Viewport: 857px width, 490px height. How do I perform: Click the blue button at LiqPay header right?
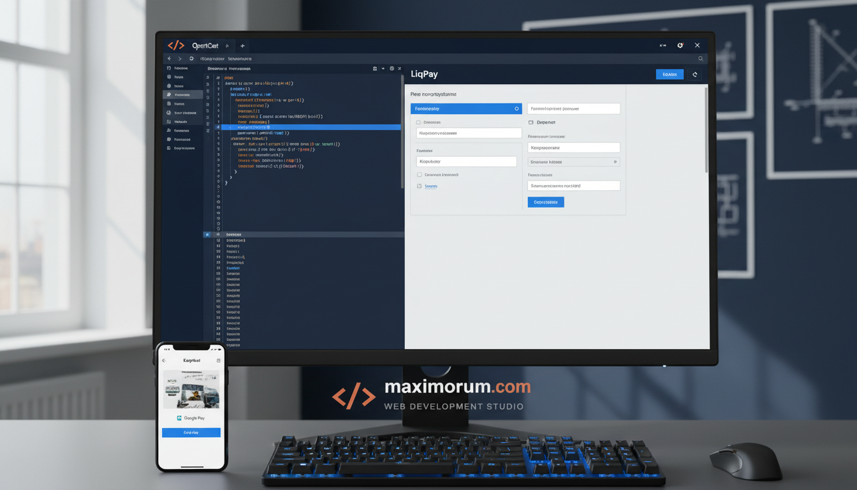[x=670, y=75]
